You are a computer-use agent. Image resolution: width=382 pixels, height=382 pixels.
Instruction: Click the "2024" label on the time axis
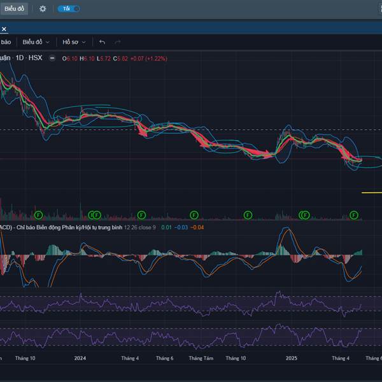pos(80,358)
